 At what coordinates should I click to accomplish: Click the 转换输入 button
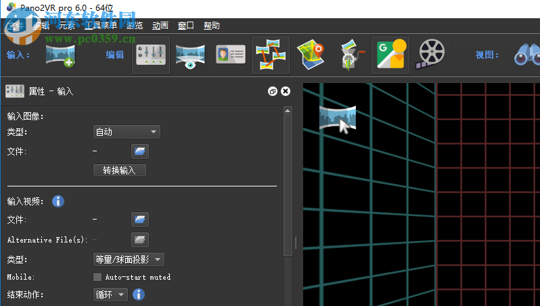[x=120, y=170]
